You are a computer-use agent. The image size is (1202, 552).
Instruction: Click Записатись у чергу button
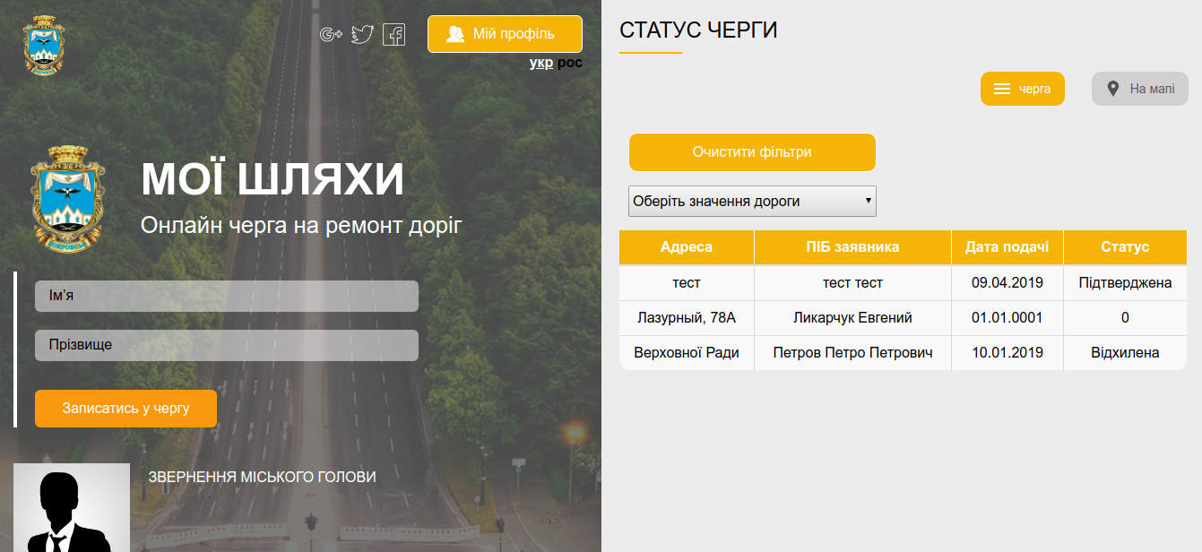pos(125,409)
